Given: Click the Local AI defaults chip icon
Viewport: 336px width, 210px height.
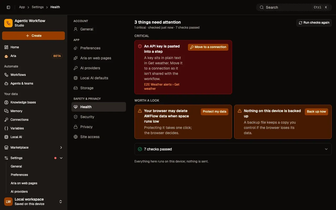Looking at the screenshot, I should 76,78.
